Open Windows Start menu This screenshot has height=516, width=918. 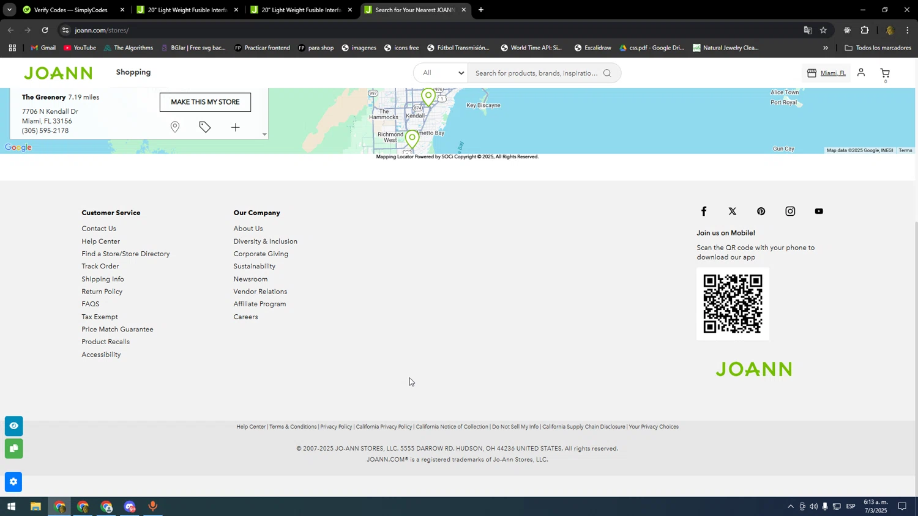pyautogui.click(x=11, y=506)
